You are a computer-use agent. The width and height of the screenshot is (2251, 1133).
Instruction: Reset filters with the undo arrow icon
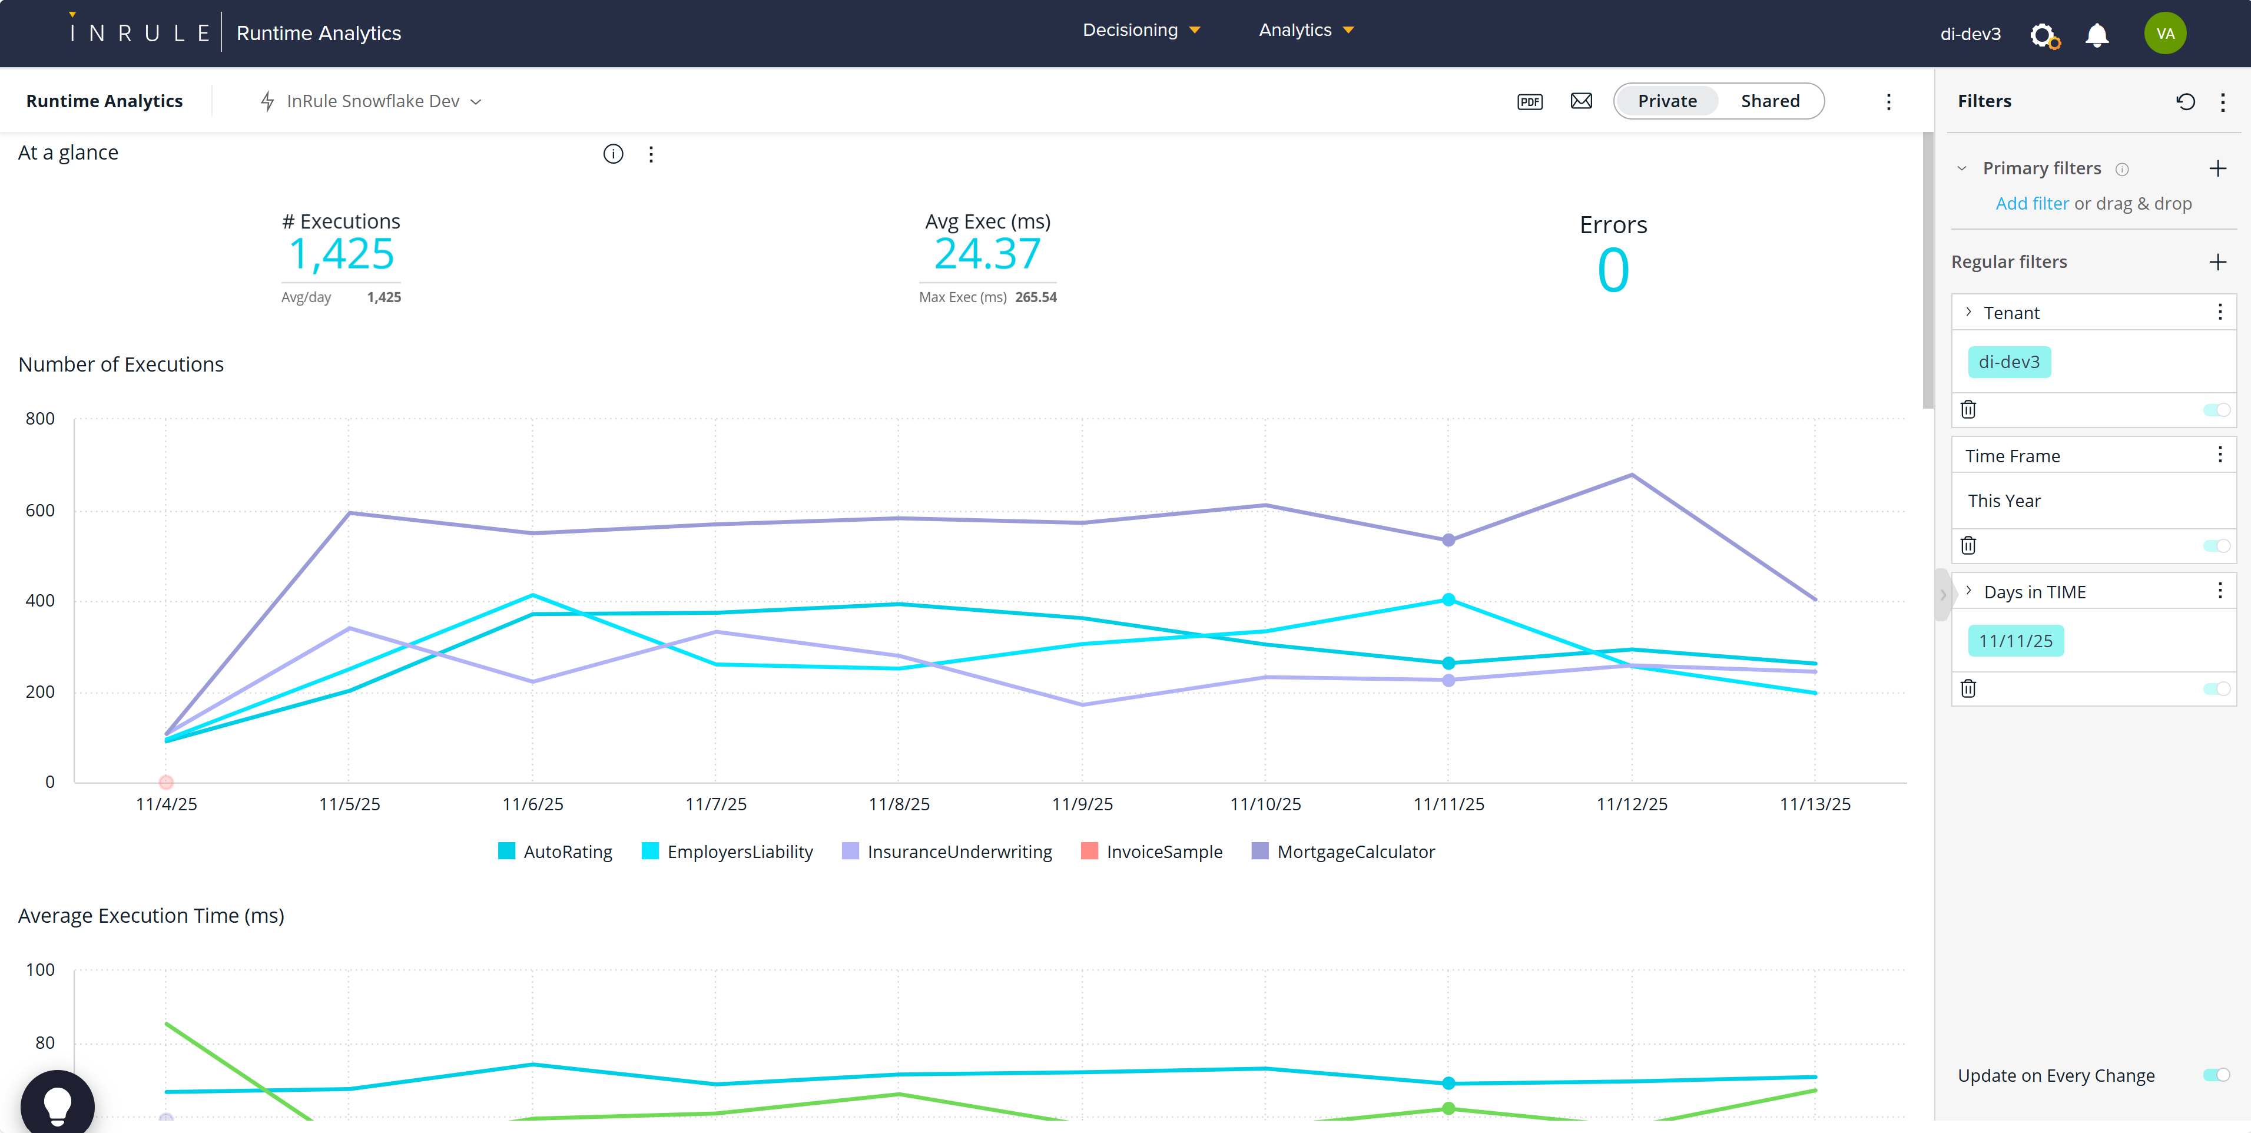coord(2186,101)
